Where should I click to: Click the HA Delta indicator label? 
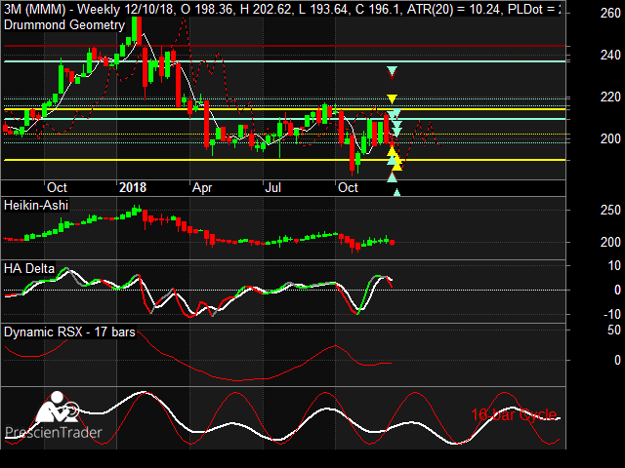pyautogui.click(x=29, y=269)
